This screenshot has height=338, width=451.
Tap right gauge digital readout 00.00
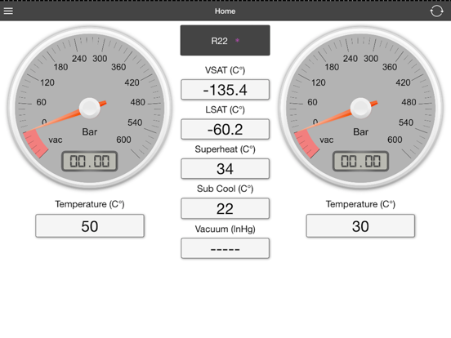360,161
